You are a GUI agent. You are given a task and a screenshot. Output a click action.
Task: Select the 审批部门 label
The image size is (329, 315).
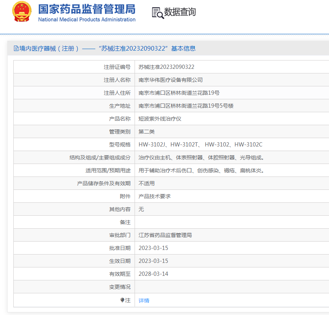click(x=120, y=235)
